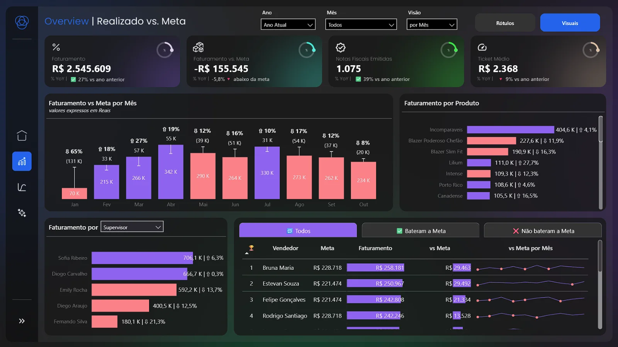Click the red down arrow beside -5,8%

tap(229, 79)
